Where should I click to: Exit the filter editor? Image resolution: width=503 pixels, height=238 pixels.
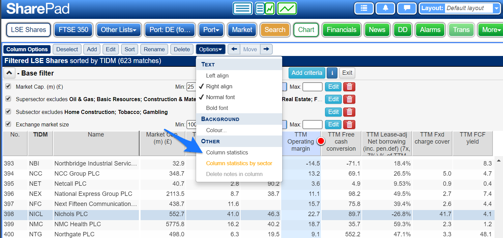click(347, 73)
